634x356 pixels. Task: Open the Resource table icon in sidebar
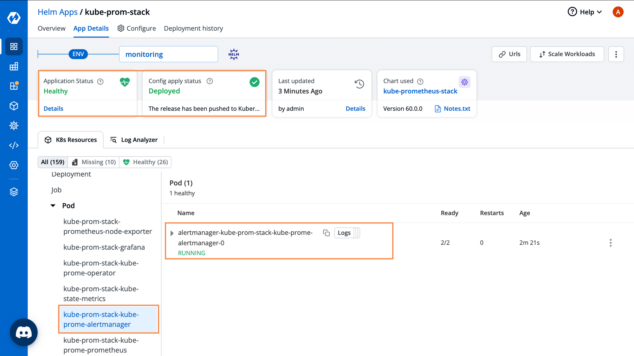(14, 66)
